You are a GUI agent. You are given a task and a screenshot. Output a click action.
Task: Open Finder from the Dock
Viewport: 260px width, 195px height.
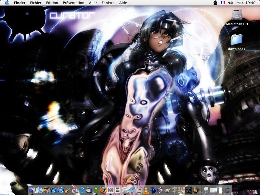(x=32, y=190)
